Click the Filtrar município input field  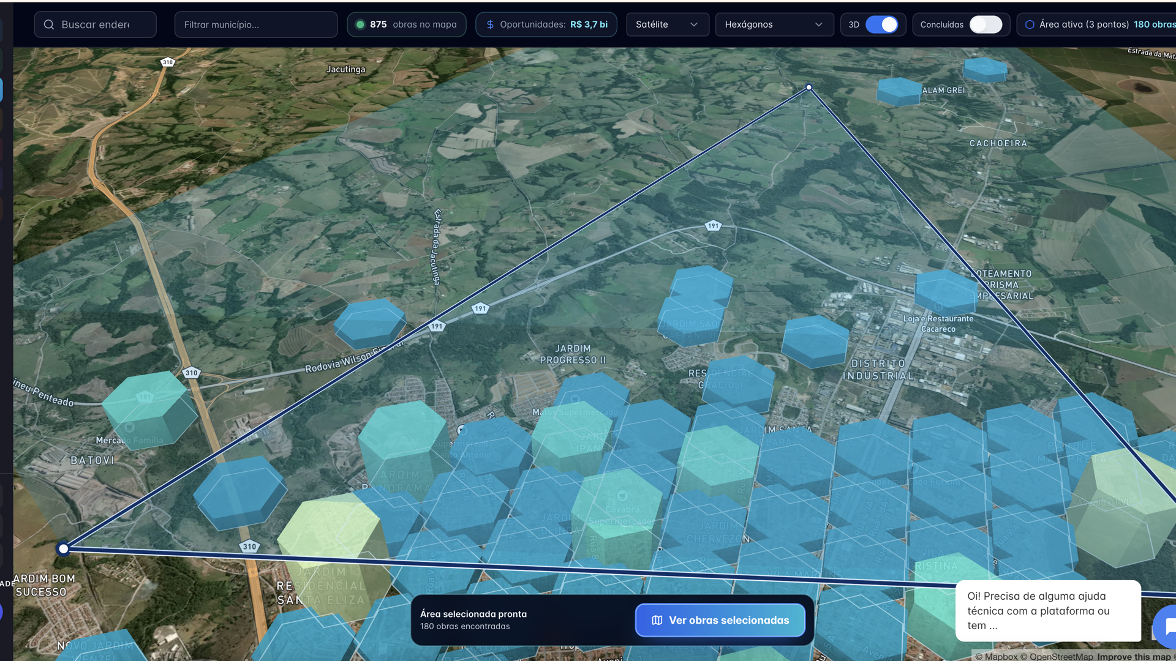256,24
